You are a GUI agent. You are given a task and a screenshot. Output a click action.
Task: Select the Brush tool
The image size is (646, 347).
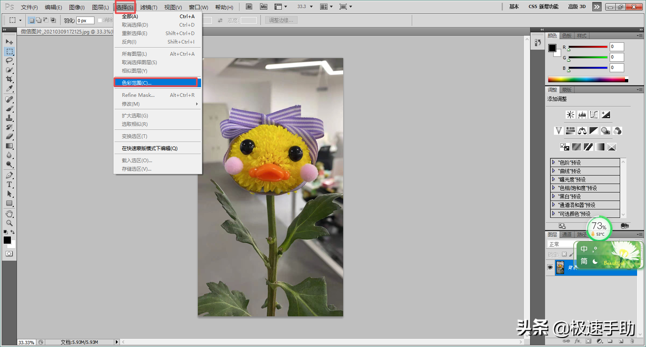pos(9,109)
